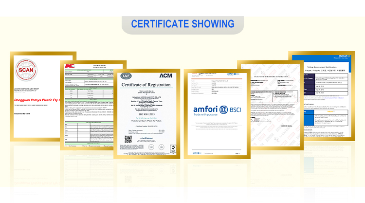The width and height of the screenshot is (365, 203).
Task: Click the IAF round badge logo
Action: coord(125,75)
